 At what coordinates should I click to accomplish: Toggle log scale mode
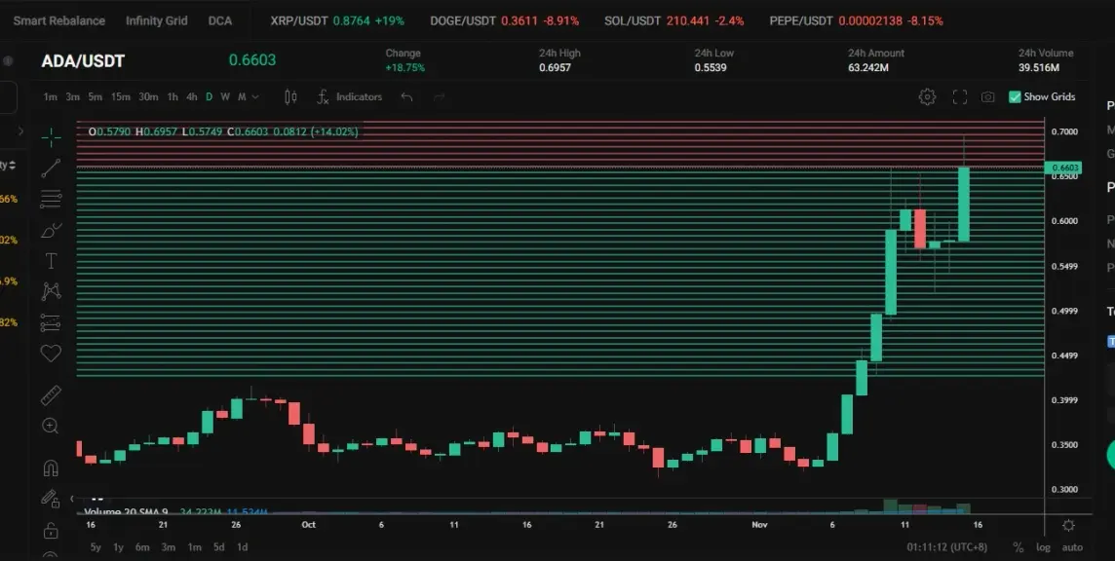[1043, 546]
